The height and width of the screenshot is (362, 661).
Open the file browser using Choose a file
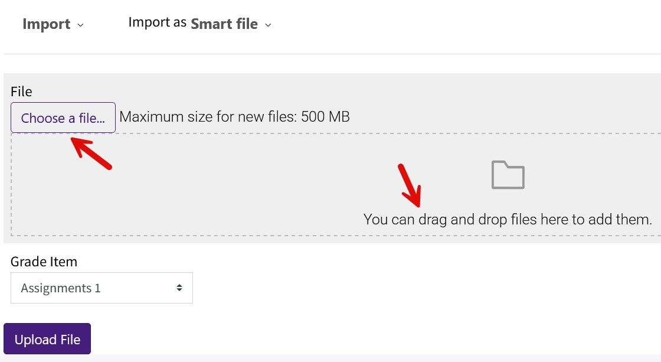[63, 118]
